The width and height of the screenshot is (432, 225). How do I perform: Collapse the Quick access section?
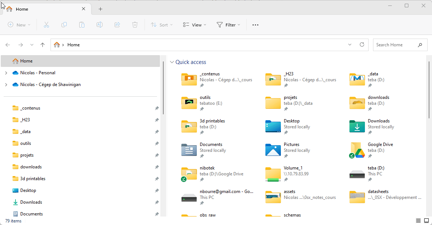pyautogui.click(x=172, y=62)
